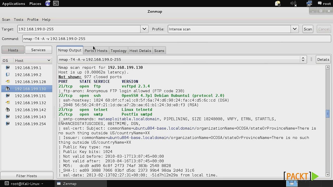Click the scan output options grip icon
The width and height of the screenshot is (333, 187).
[x=311, y=59]
